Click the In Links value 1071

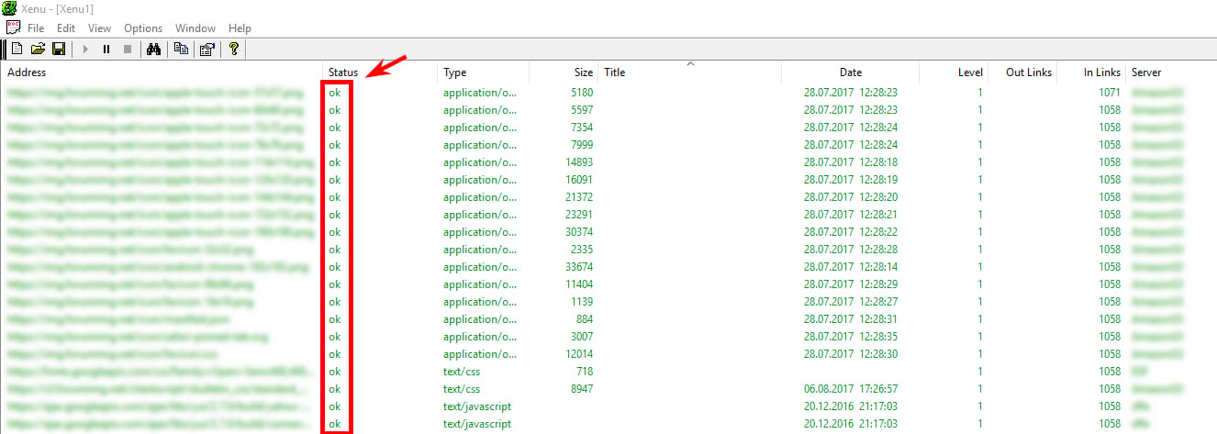click(1109, 93)
